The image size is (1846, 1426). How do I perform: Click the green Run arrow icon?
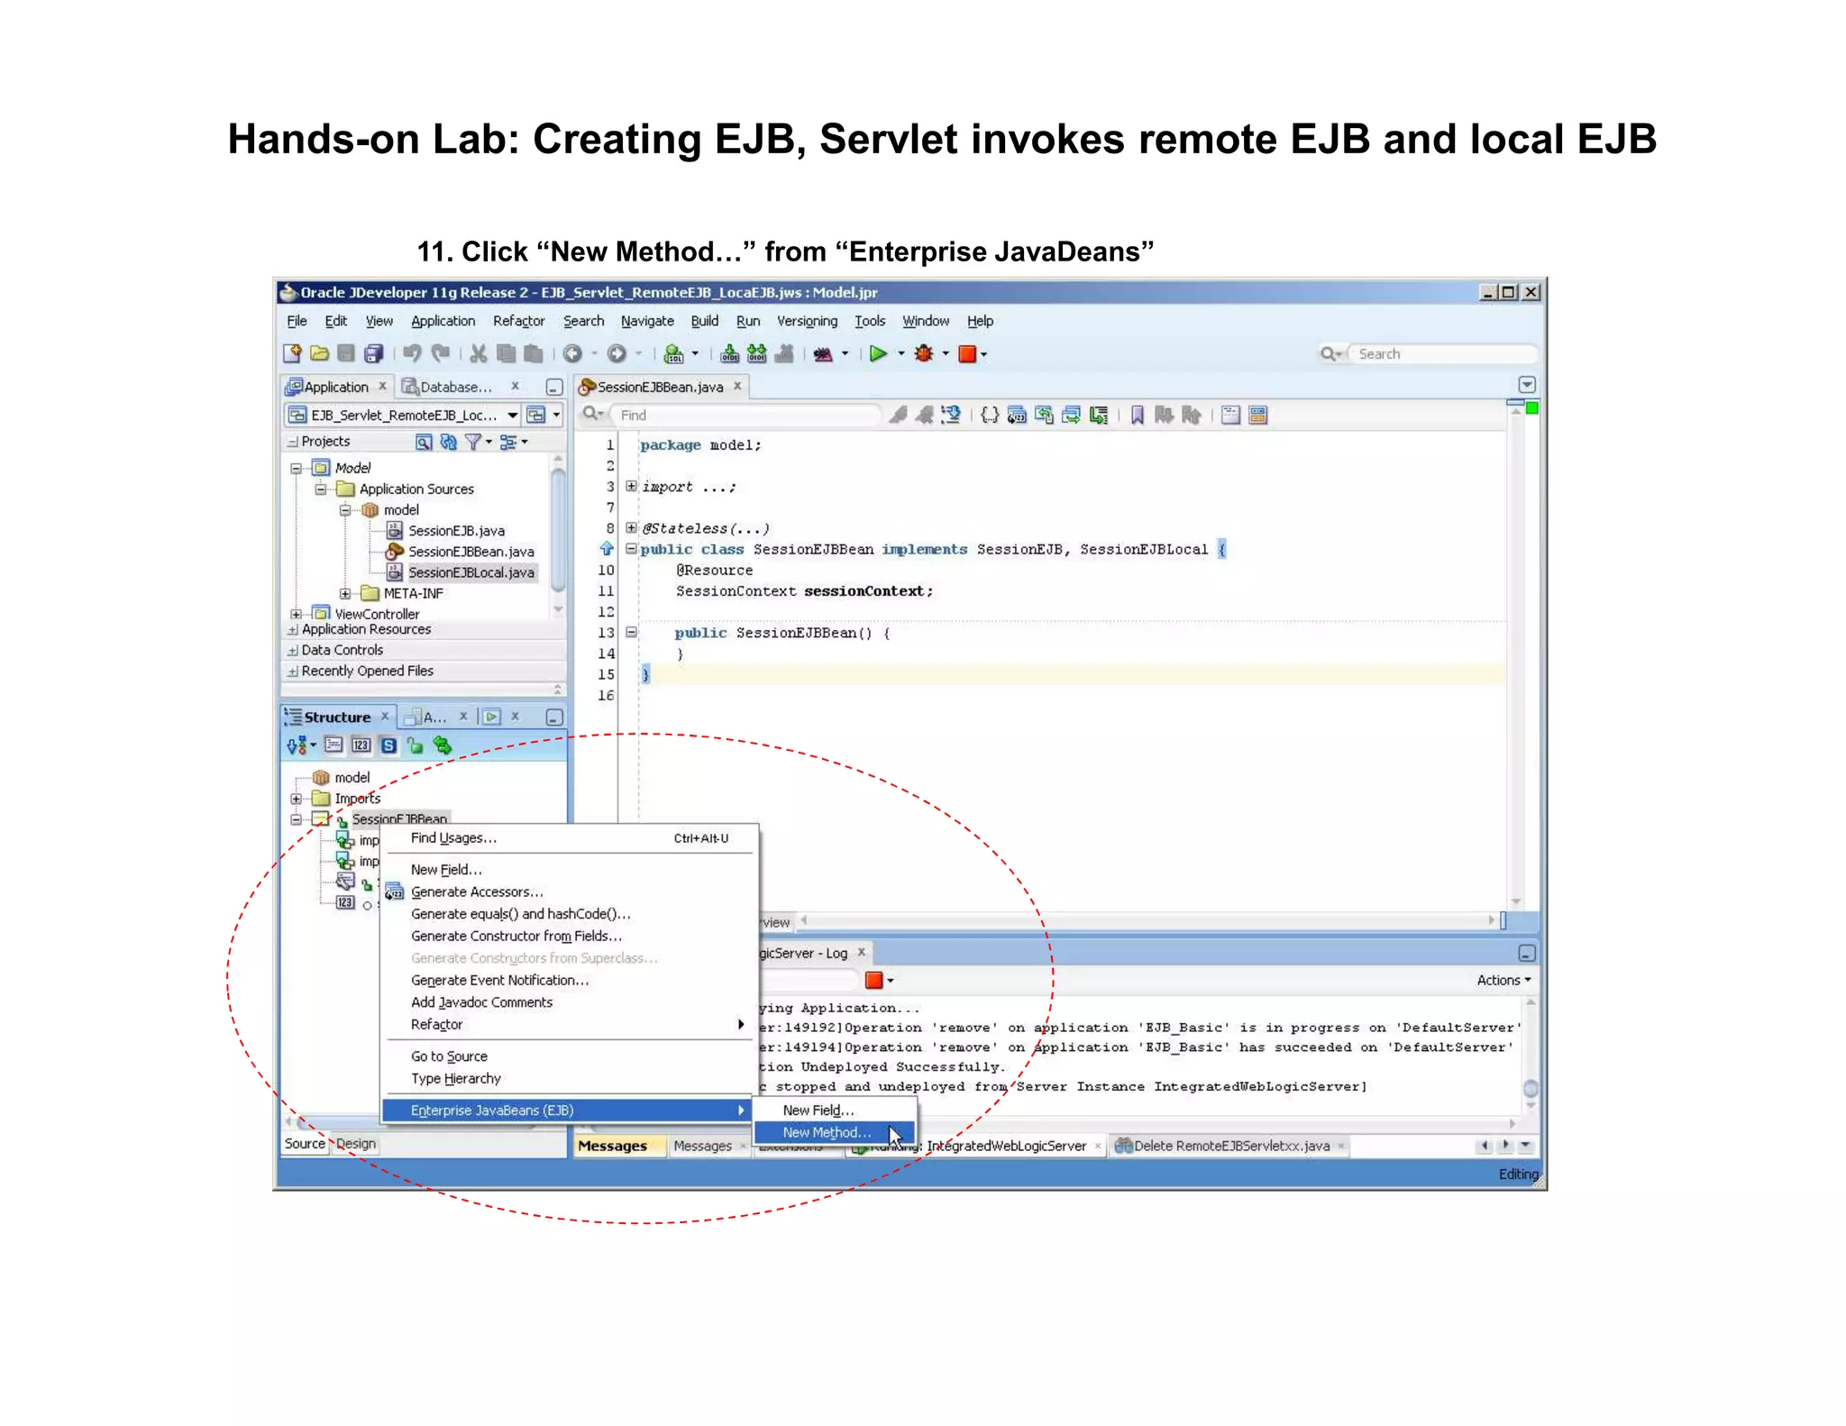point(878,354)
